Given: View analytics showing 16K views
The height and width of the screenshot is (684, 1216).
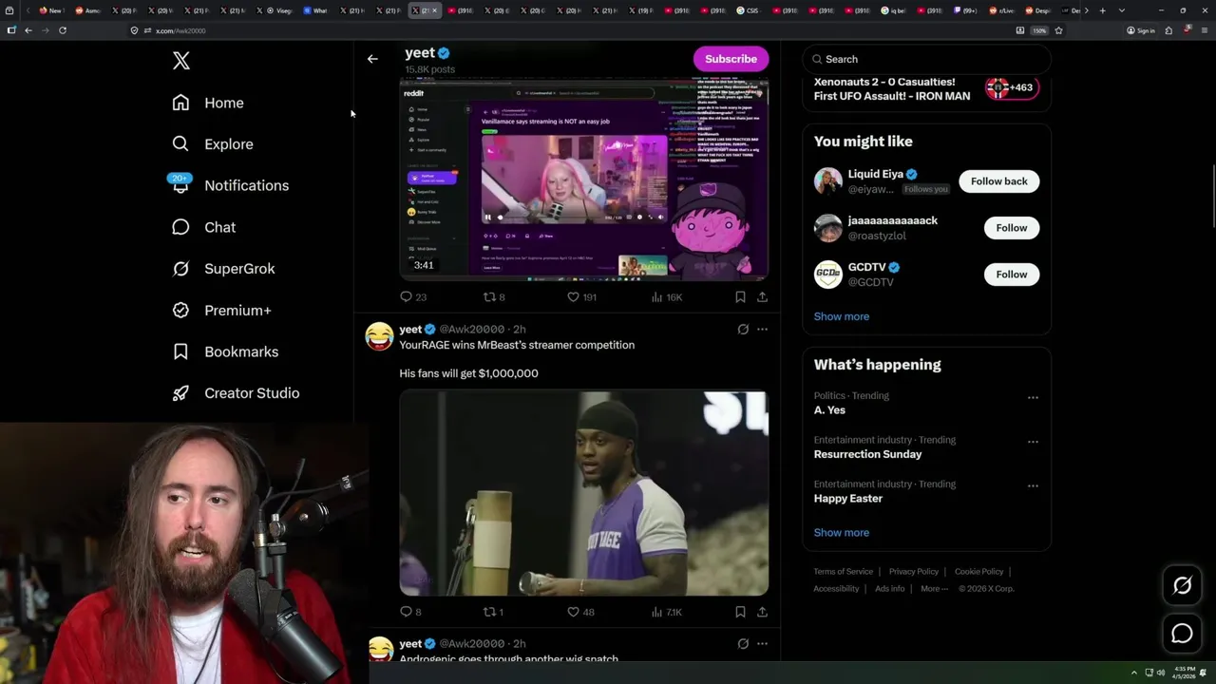Looking at the screenshot, I should 667,297.
